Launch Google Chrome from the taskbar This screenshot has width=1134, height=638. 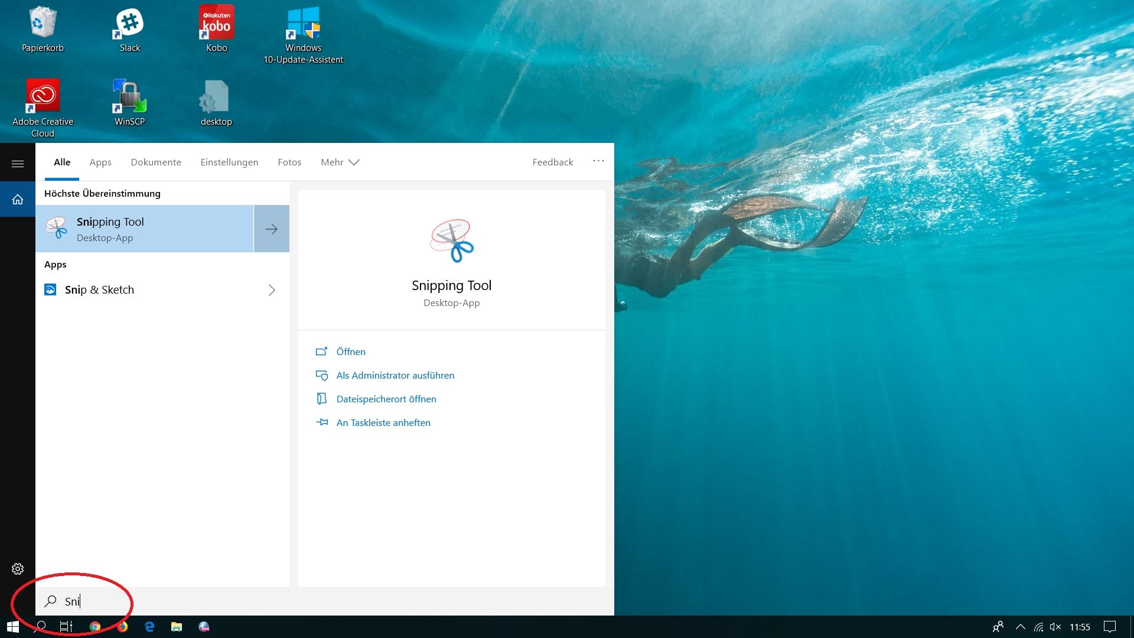coord(95,627)
